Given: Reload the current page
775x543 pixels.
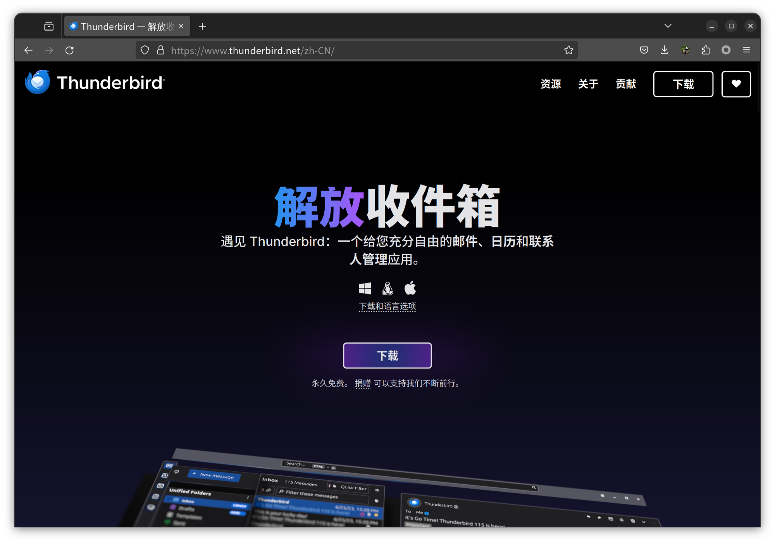Looking at the screenshot, I should coord(70,50).
